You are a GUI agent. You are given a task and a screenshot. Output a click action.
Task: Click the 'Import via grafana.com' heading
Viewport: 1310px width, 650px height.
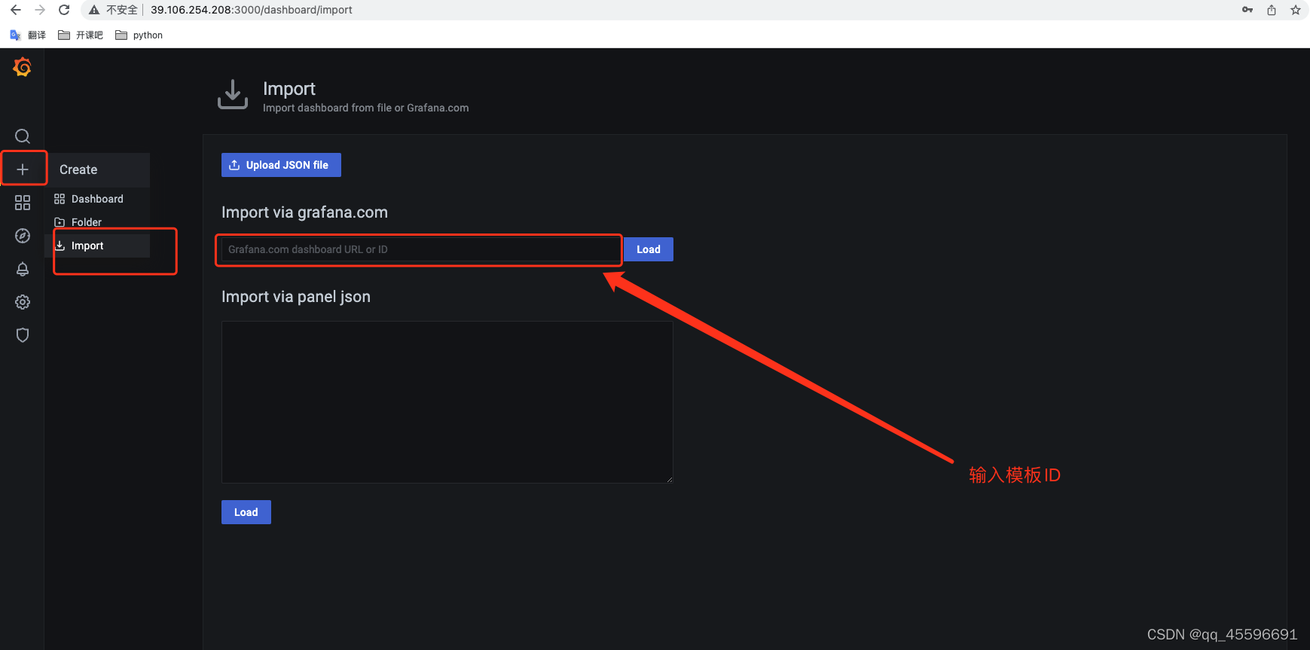pos(304,212)
